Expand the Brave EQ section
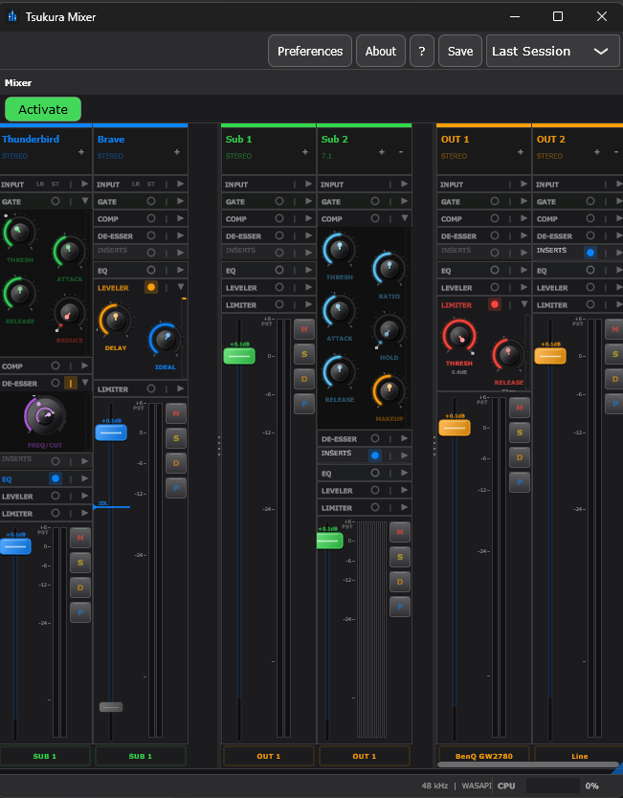The width and height of the screenshot is (623, 798). pyautogui.click(x=181, y=270)
